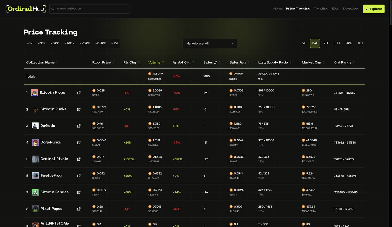Image resolution: width=392 pixels, height=227 pixels.
Task: Open external link icon for Bitcoin Punks
Action: (79, 109)
